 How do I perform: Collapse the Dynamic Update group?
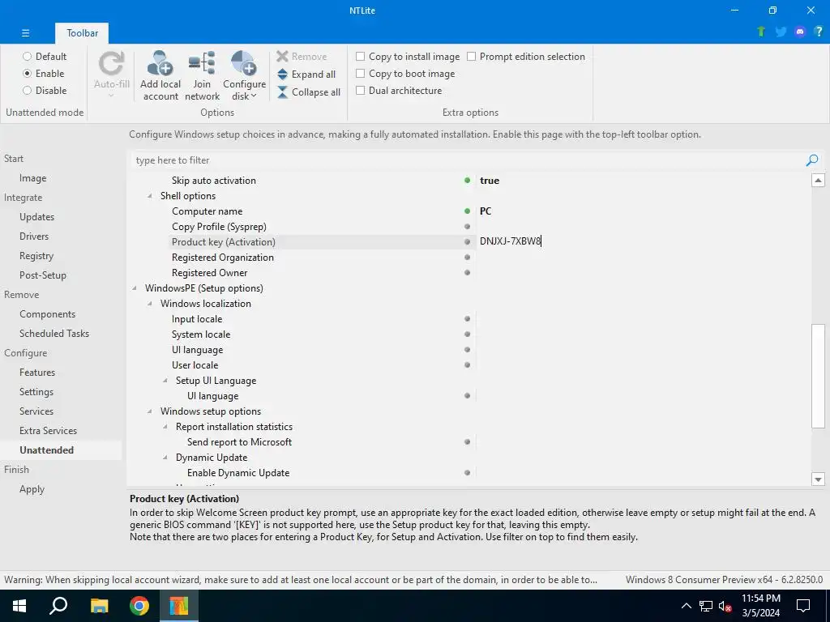click(165, 458)
